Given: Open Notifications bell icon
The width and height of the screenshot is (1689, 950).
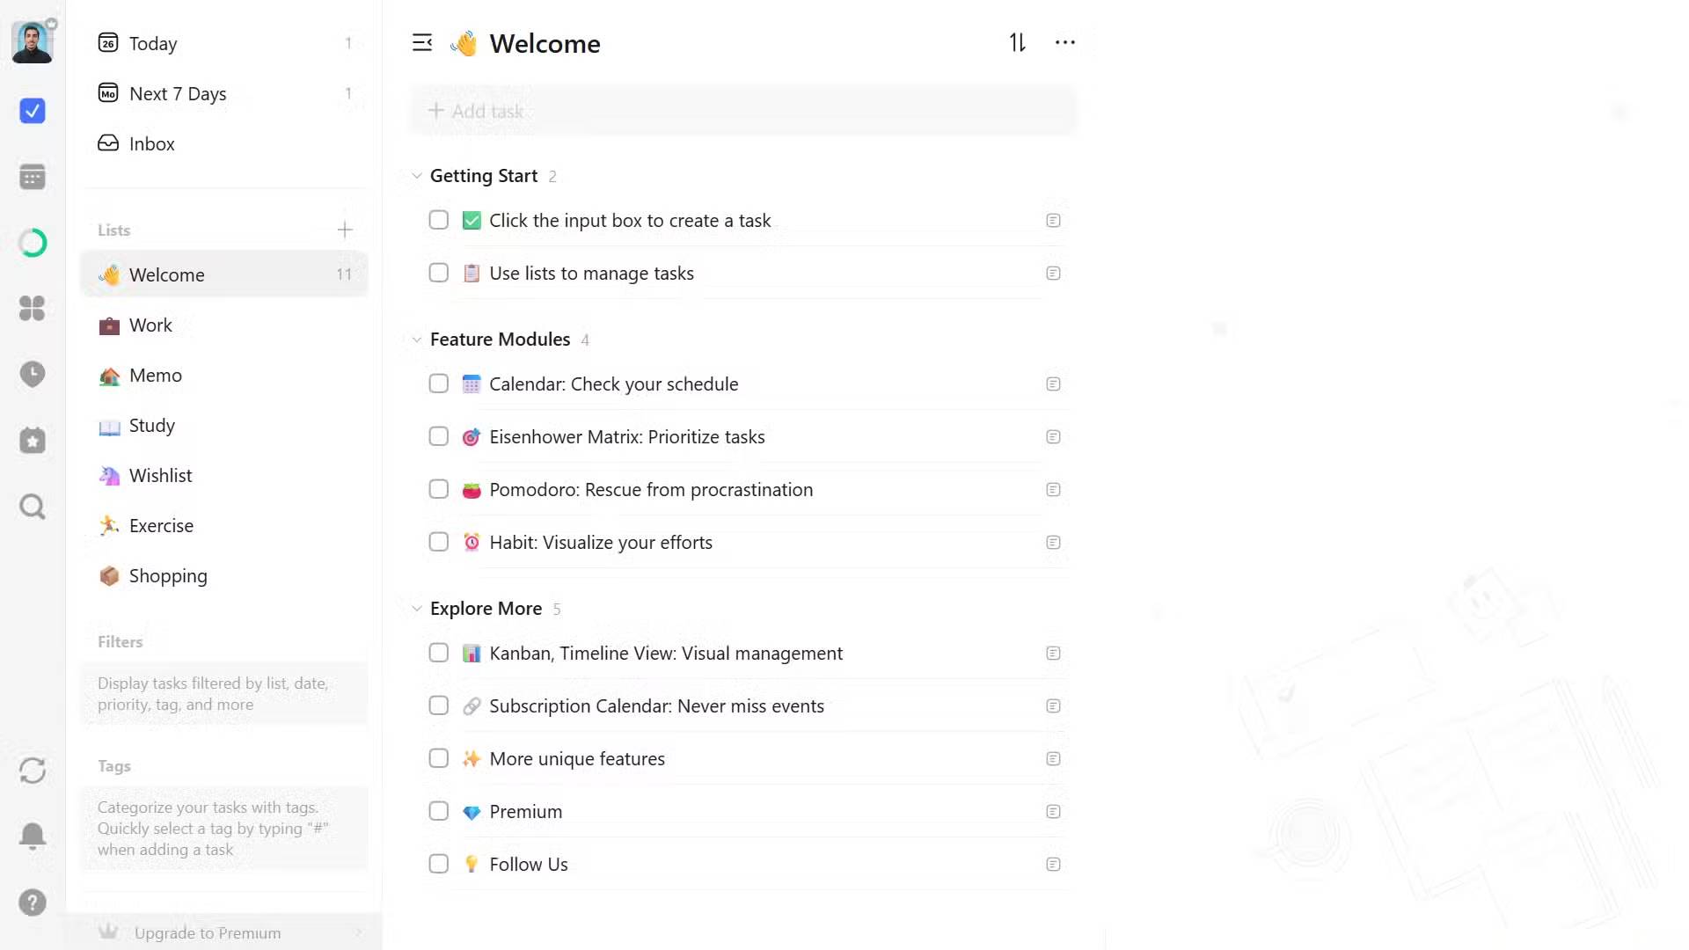Looking at the screenshot, I should 33,836.
